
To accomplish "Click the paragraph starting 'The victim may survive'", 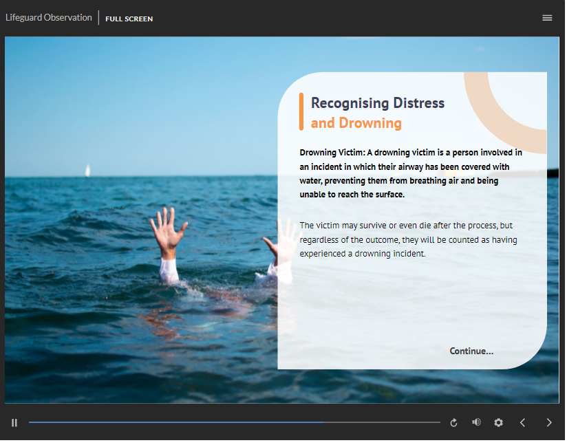I will pyautogui.click(x=408, y=239).
